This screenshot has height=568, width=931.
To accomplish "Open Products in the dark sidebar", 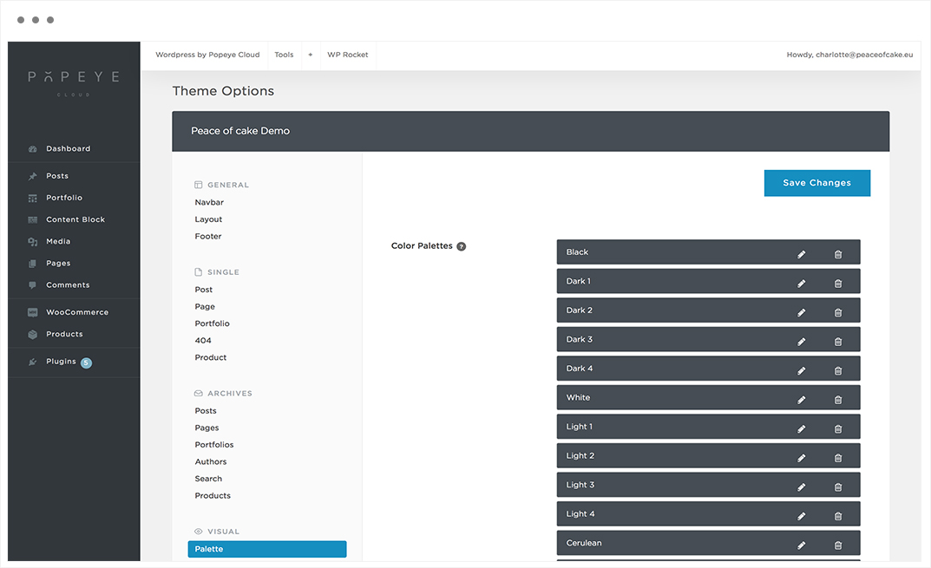I will [64, 334].
